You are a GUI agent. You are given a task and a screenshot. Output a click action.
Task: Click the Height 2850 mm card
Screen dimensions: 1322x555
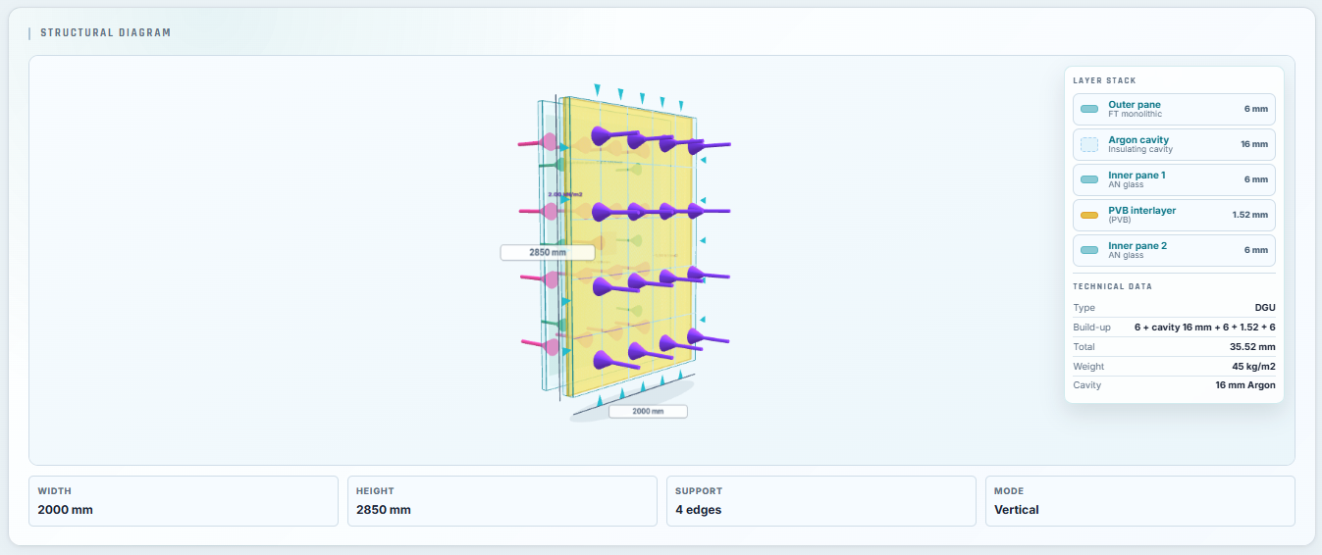[502, 501]
